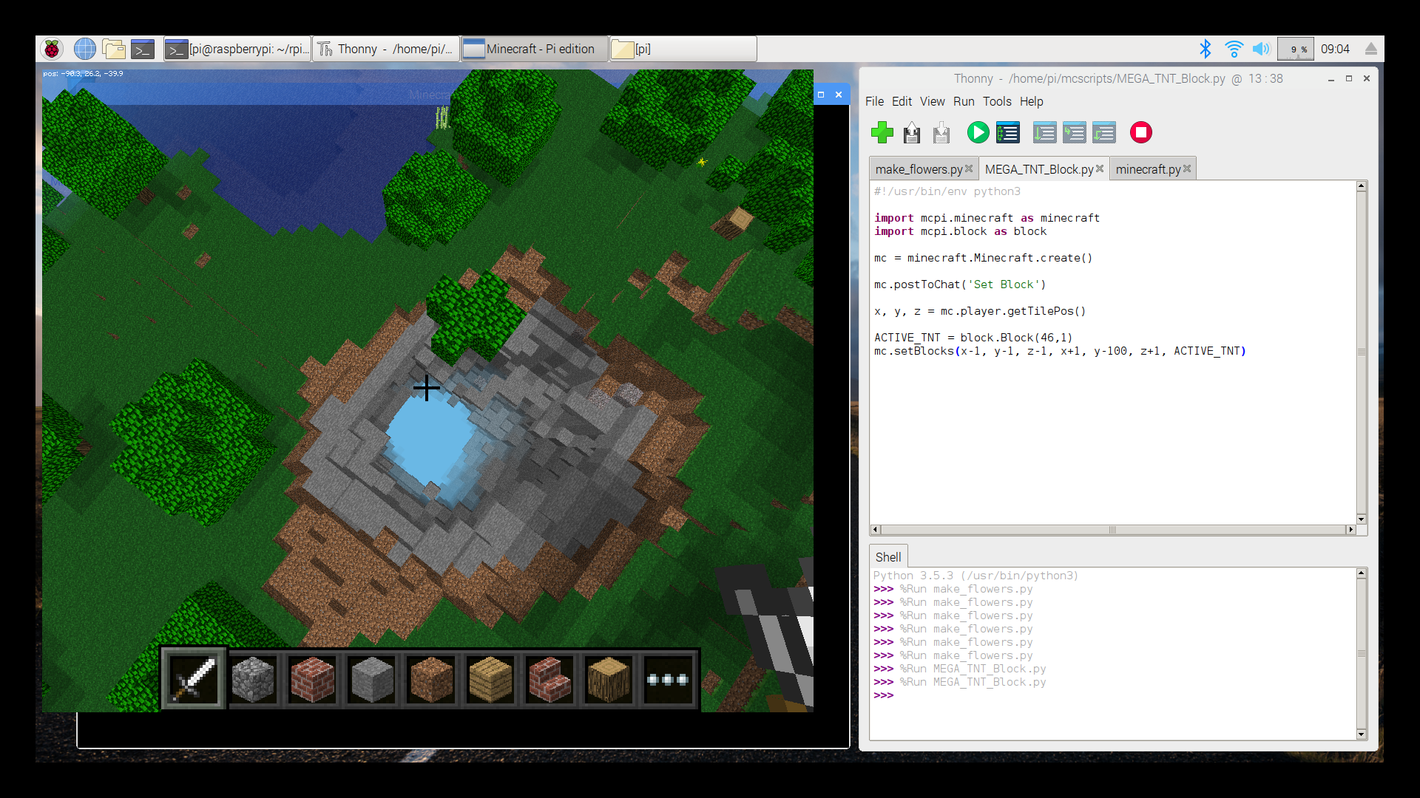
Task: Open the volume control in the taskbar
Action: (1261, 48)
